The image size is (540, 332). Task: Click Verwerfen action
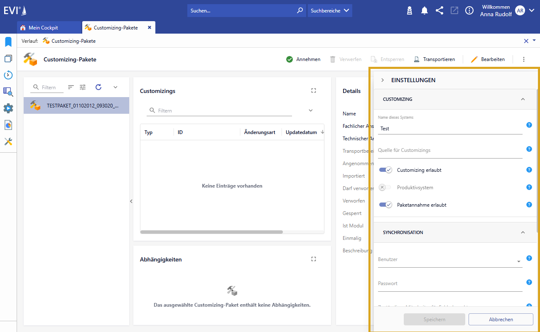click(x=345, y=59)
